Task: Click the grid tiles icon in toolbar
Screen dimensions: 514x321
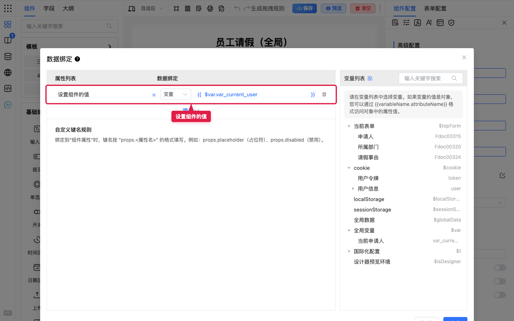Action: tap(188, 8)
